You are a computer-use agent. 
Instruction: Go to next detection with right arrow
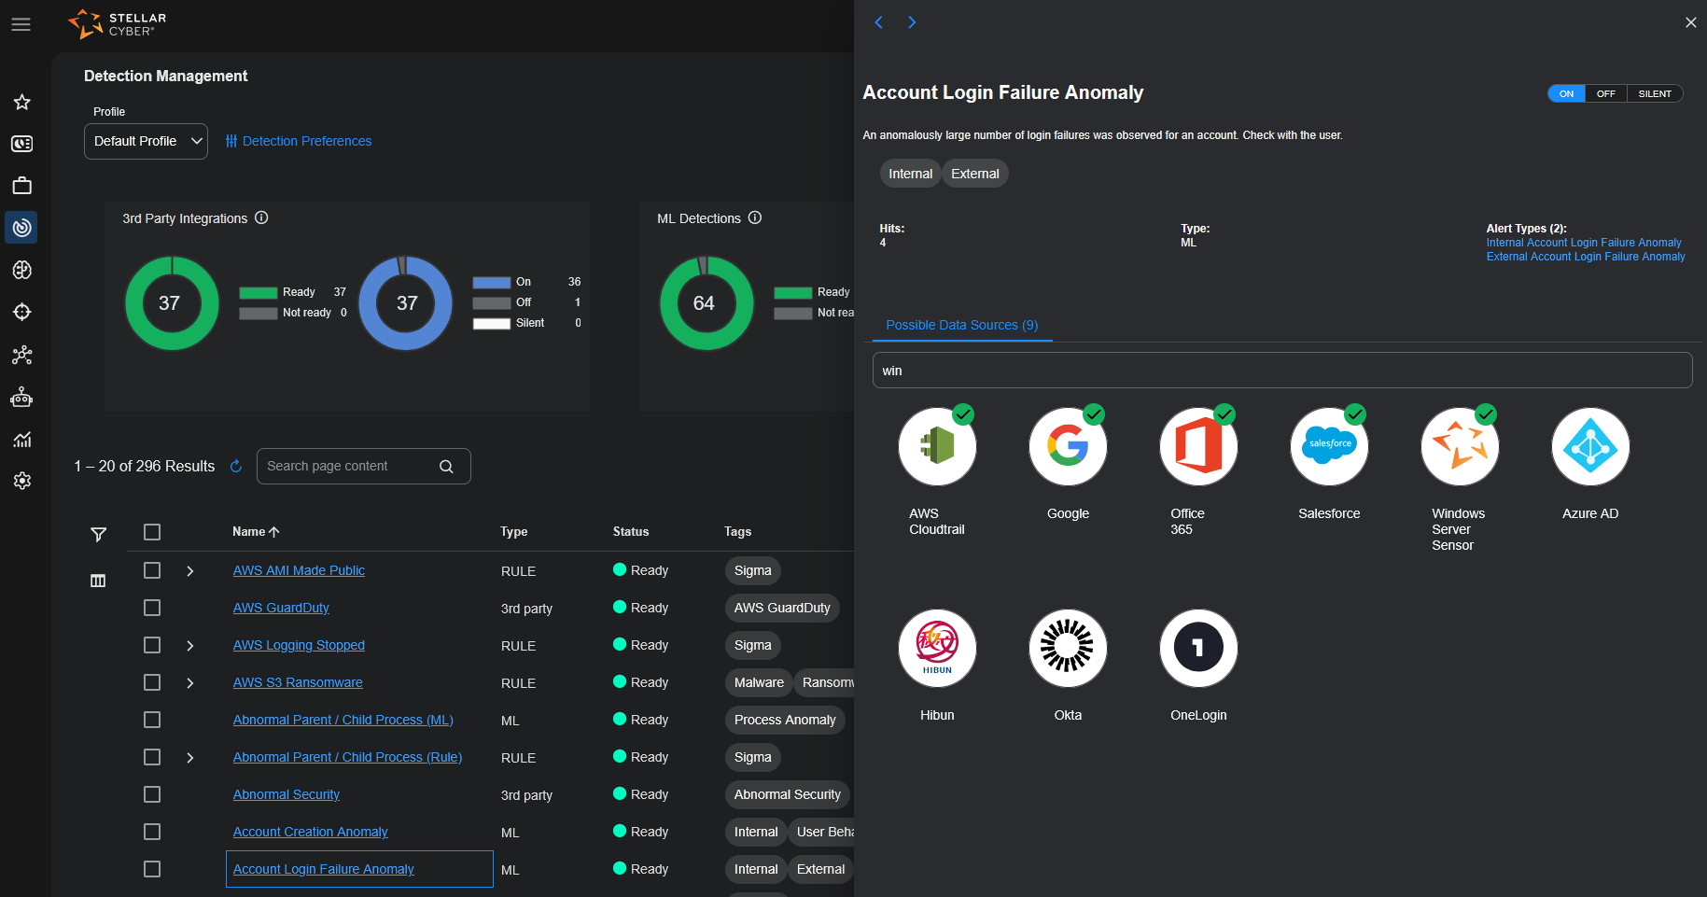[x=912, y=22]
